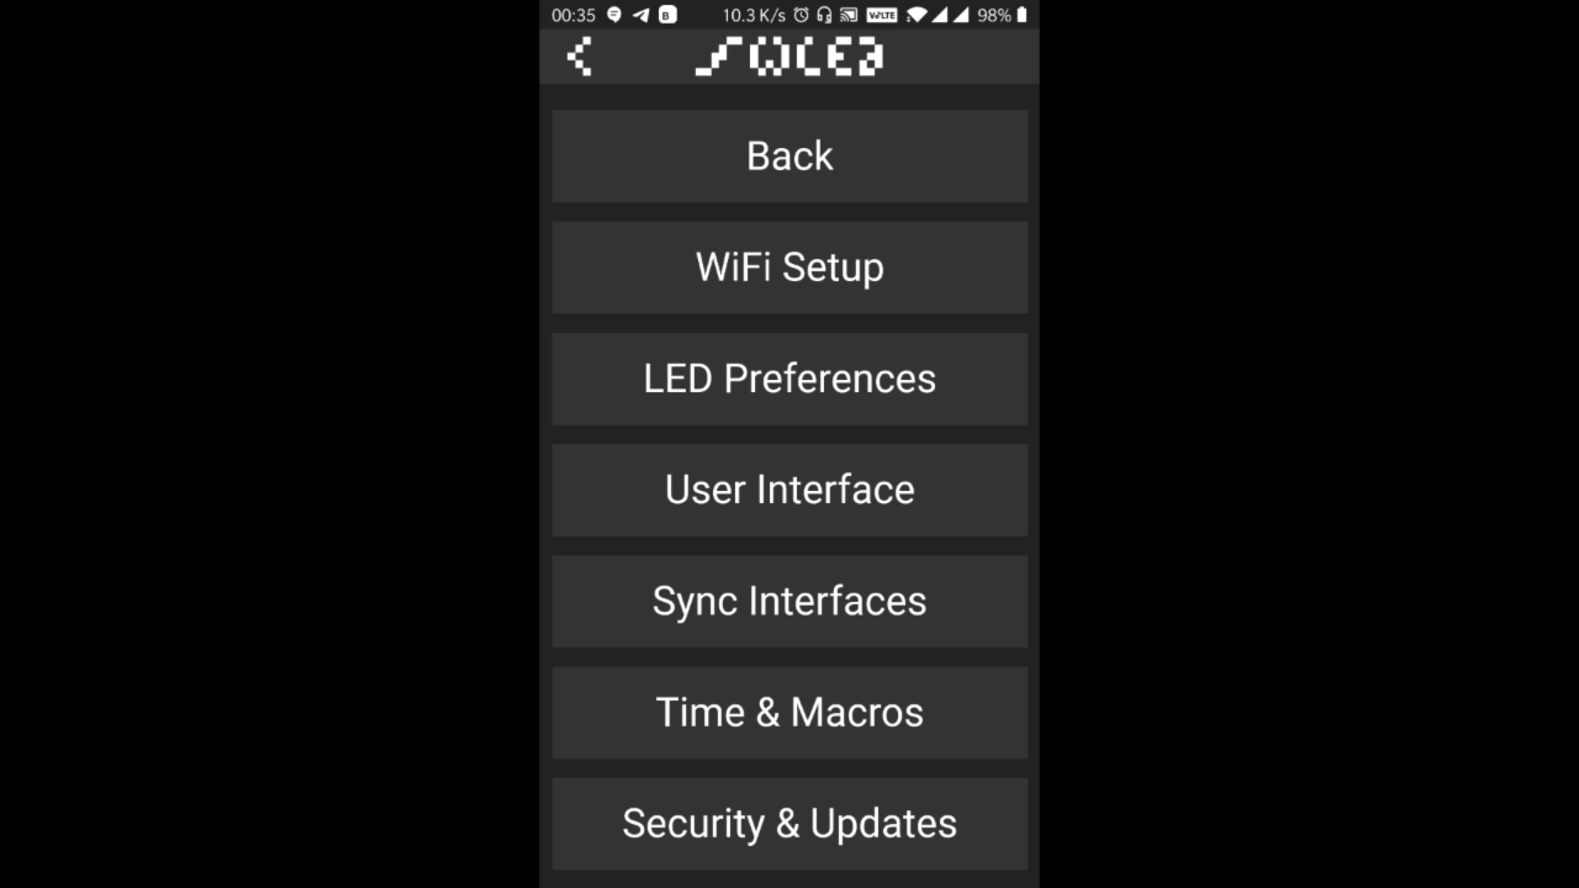Screen dimensions: 1579x888
Task: Tap the WLED logo icon
Action: pos(789,55)
